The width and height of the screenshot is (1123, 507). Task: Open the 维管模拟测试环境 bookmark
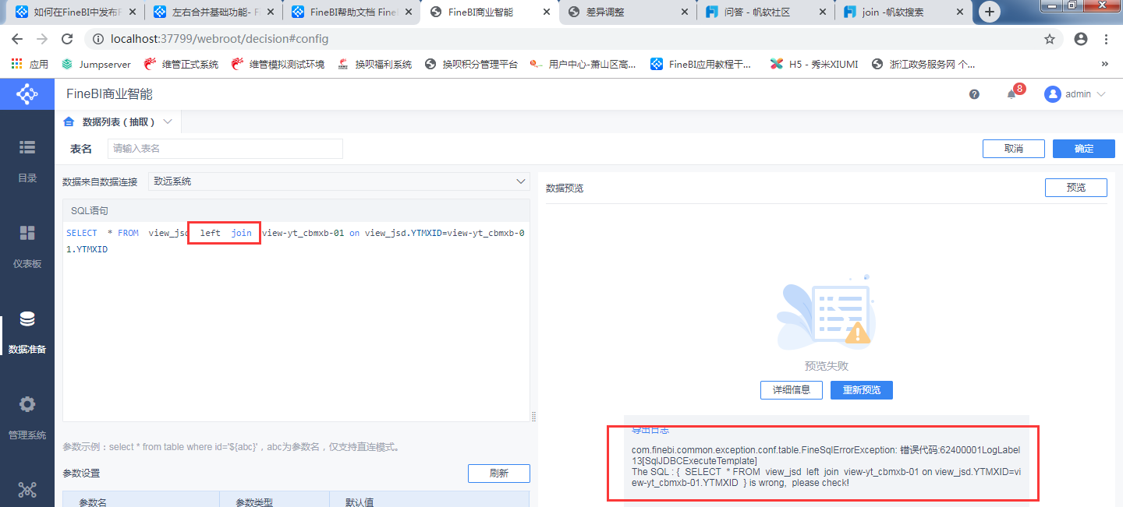pyautogui.click(x=278, y=65)
